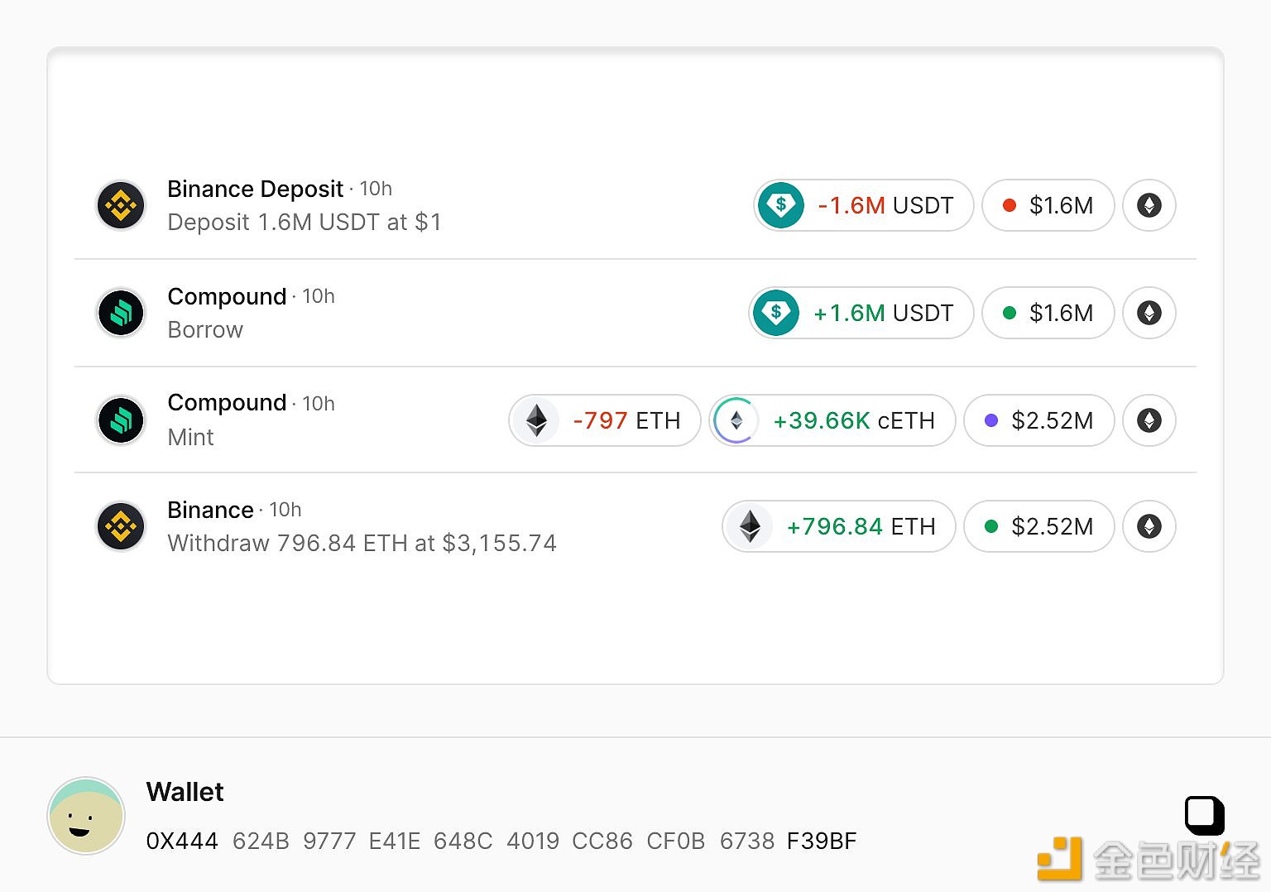This screenshot has height=892, width=1271.
Task: Click cETH token icon in +39.66K cETH pill
Action: (x=736, y=420)
